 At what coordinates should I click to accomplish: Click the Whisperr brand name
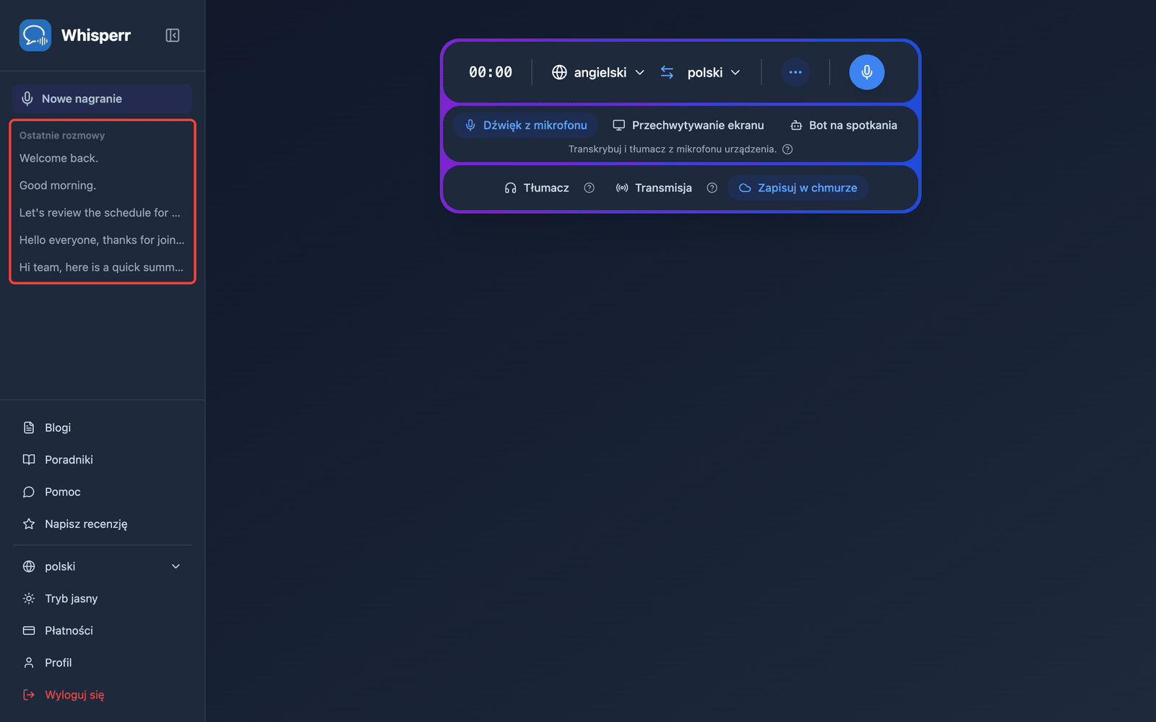[x=96, y=35]
